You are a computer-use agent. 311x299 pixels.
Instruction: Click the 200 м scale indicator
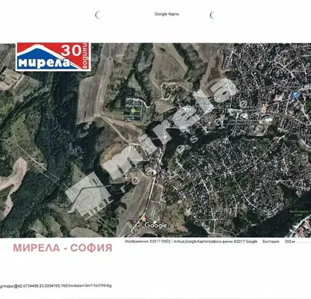click(x=290, y=241)
